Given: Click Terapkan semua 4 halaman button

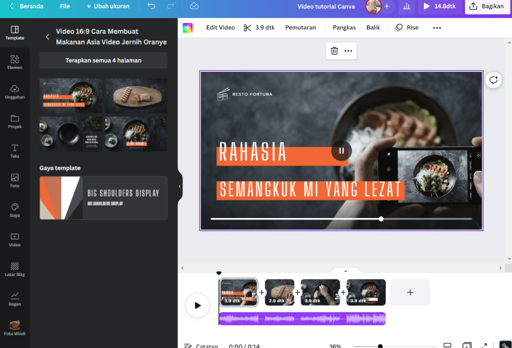Looking at the screenshot, I should coord(103,61).
